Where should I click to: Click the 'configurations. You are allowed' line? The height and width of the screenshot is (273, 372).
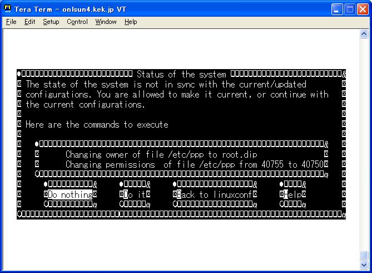pos(177,94)
